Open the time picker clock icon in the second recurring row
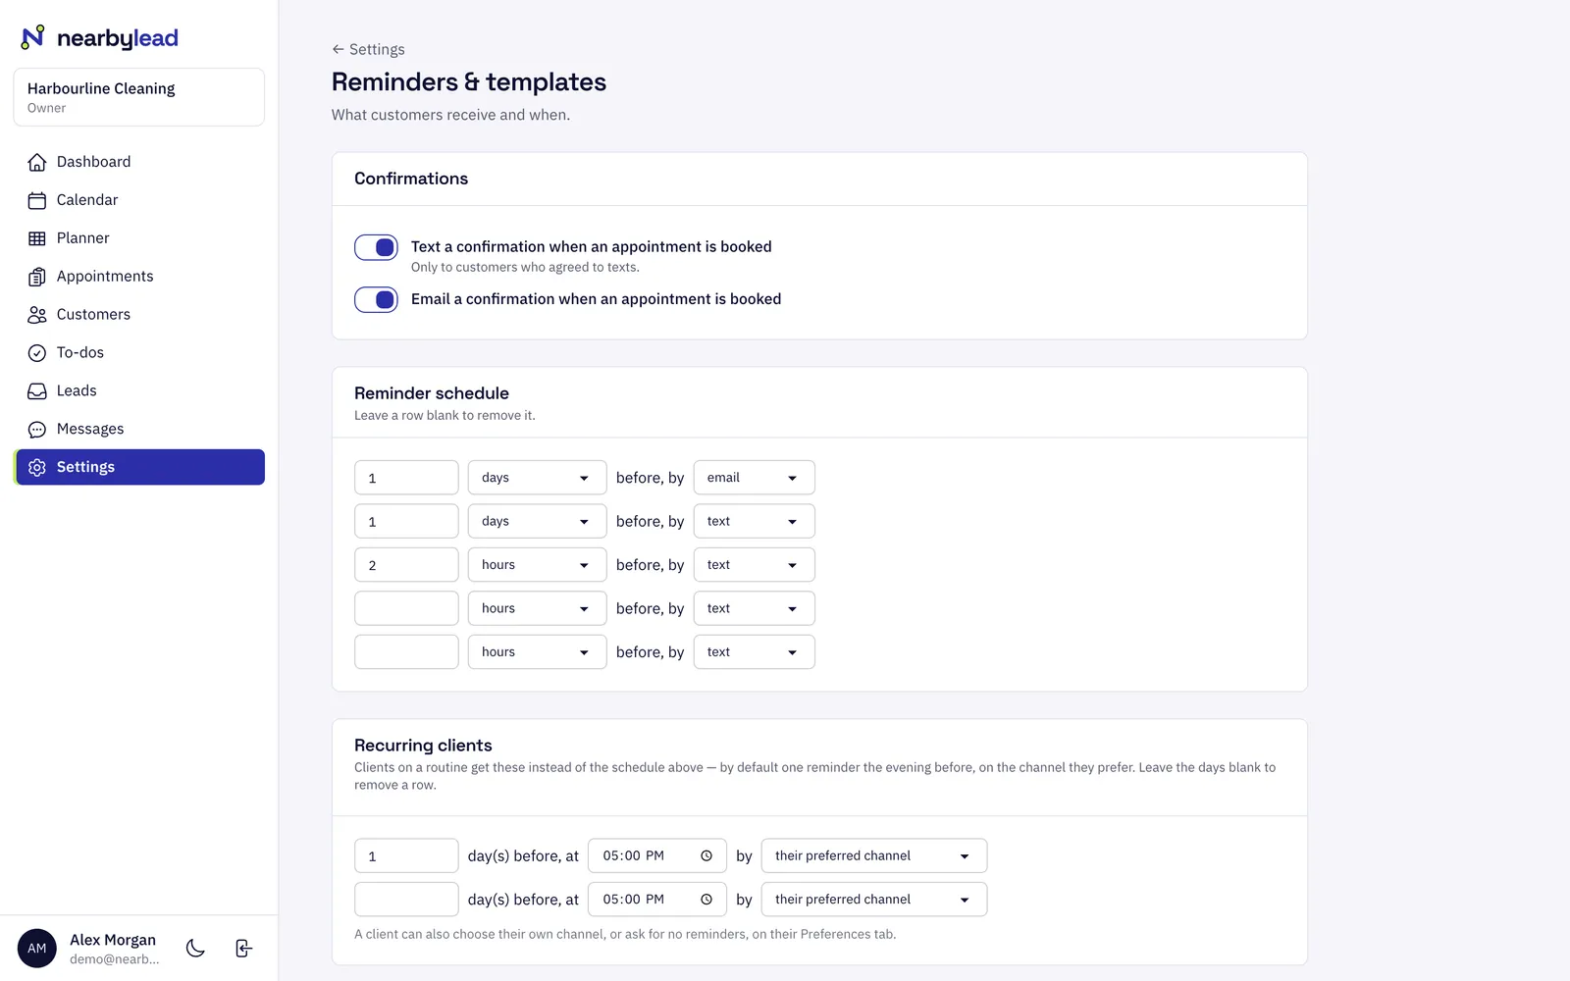This screenshot has width=1570, height=981. point(706,900)
